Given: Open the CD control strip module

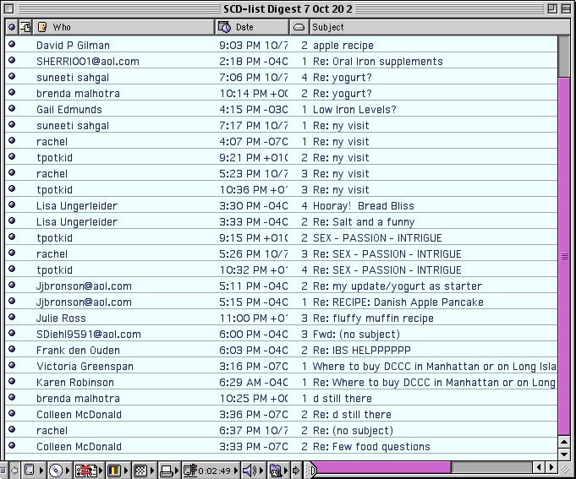Looking at the screenshot, I should point(56,471).
